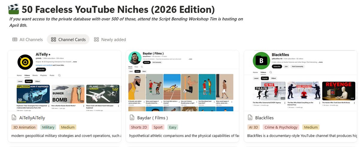Viewport: 359px width, 147px height.
Task: Click the Playlists tab in AiTelly preview
Action: 44,75
